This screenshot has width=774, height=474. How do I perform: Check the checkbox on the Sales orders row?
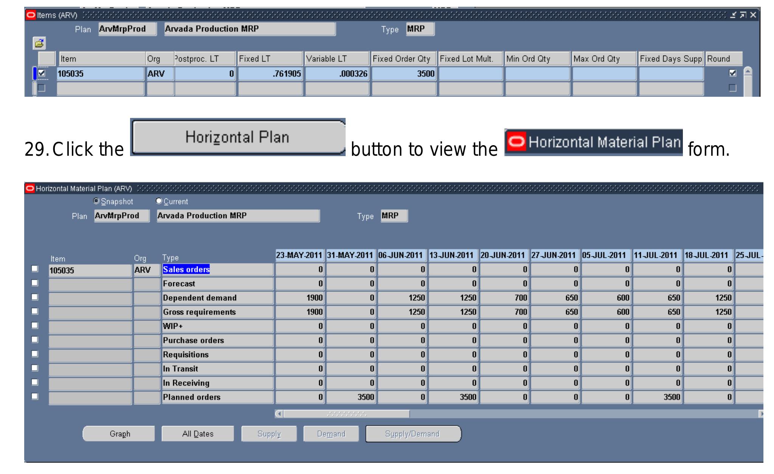point(34,269)
